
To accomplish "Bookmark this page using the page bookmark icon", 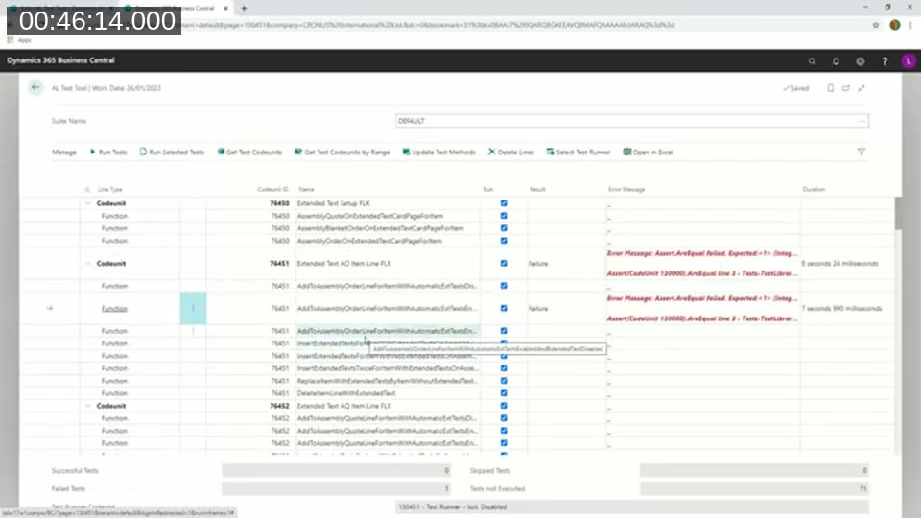I will click(830, 88).
